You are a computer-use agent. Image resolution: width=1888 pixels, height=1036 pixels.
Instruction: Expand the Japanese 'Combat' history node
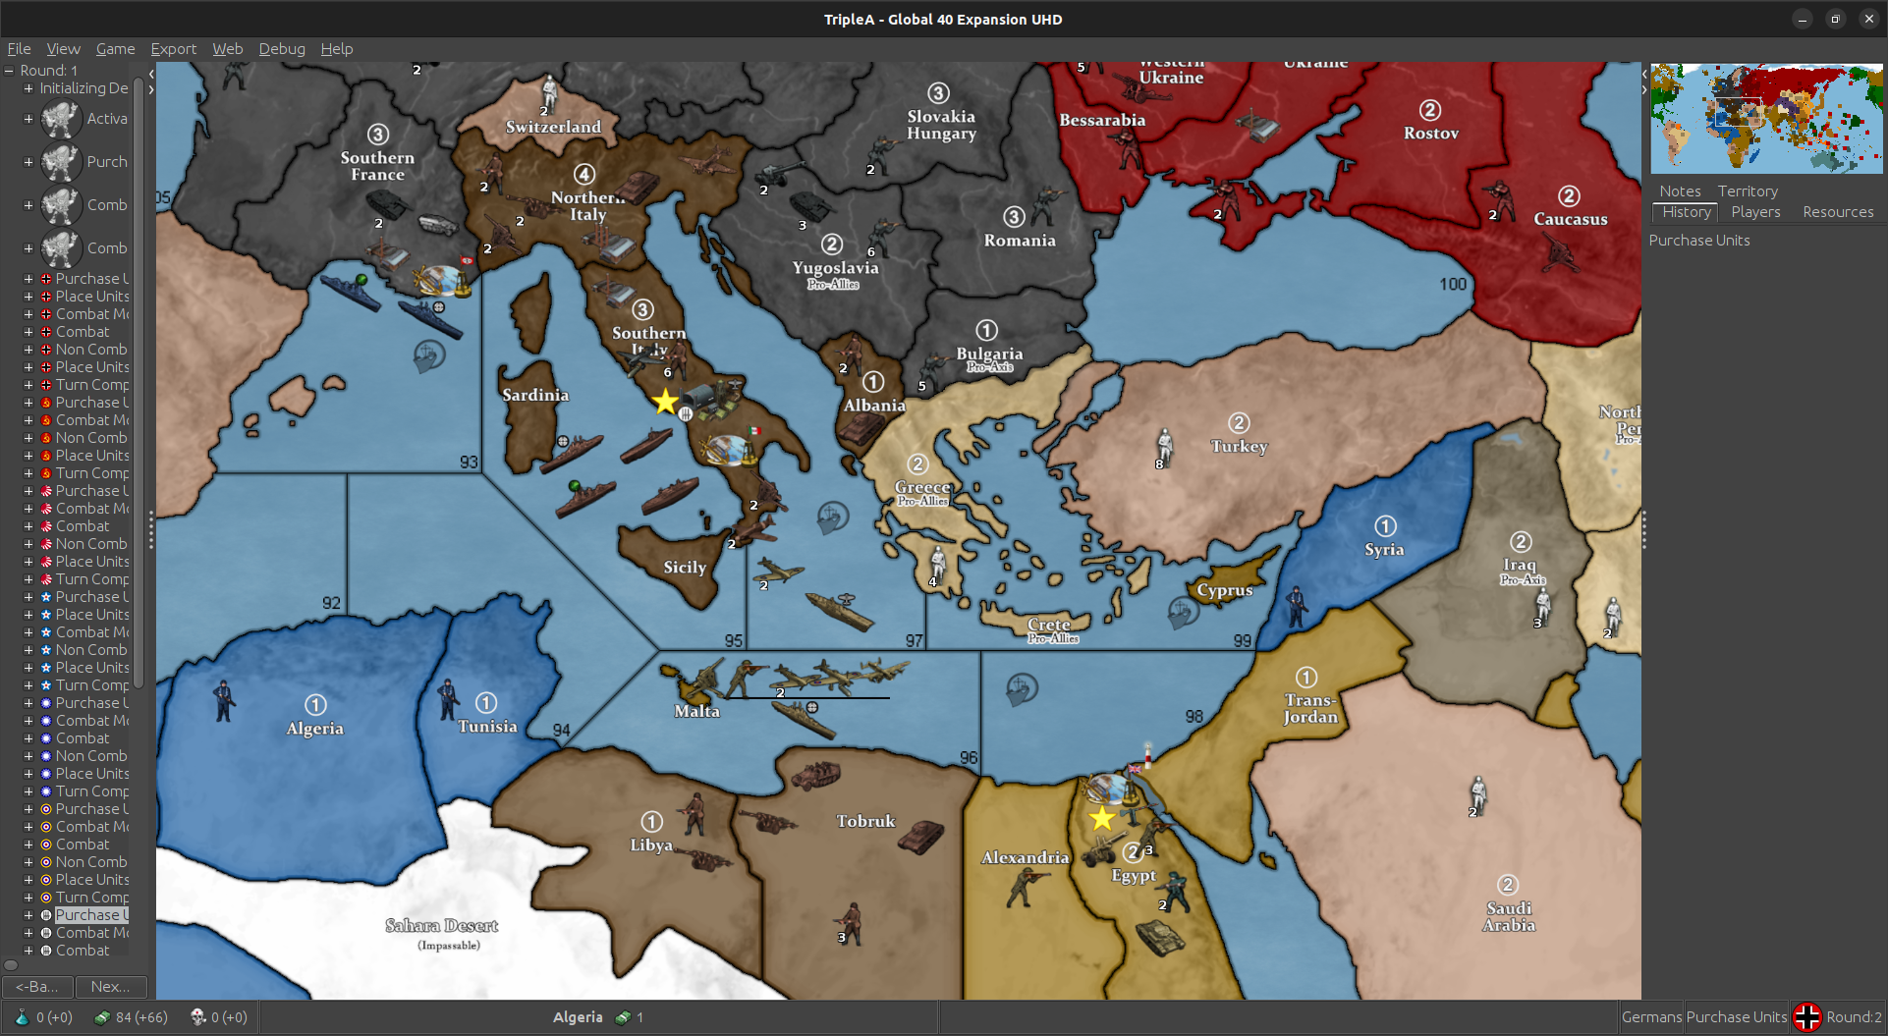(x=28, y=526)
